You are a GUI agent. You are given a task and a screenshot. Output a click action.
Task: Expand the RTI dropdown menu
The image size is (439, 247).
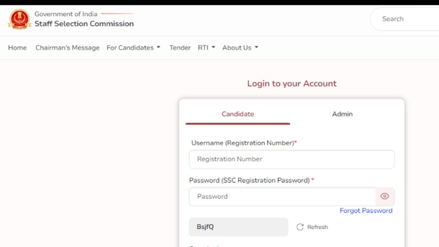[x=206, y=48]
